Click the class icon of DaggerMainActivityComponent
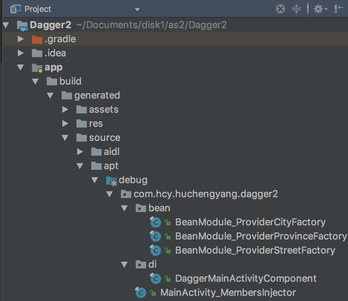This screenshot has height=301, width=348. (155, 278)
